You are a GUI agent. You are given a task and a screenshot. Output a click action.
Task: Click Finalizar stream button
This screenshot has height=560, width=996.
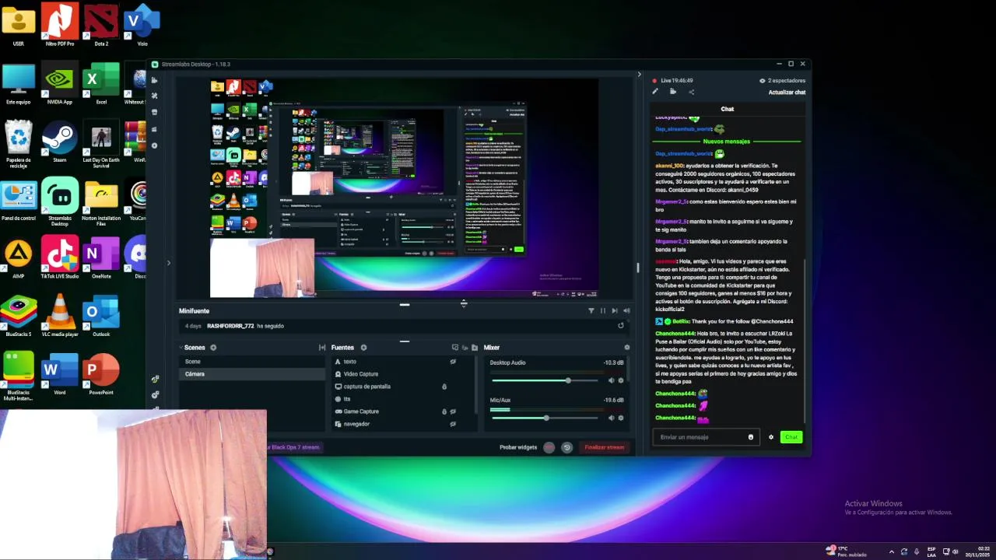click(605, 447)
